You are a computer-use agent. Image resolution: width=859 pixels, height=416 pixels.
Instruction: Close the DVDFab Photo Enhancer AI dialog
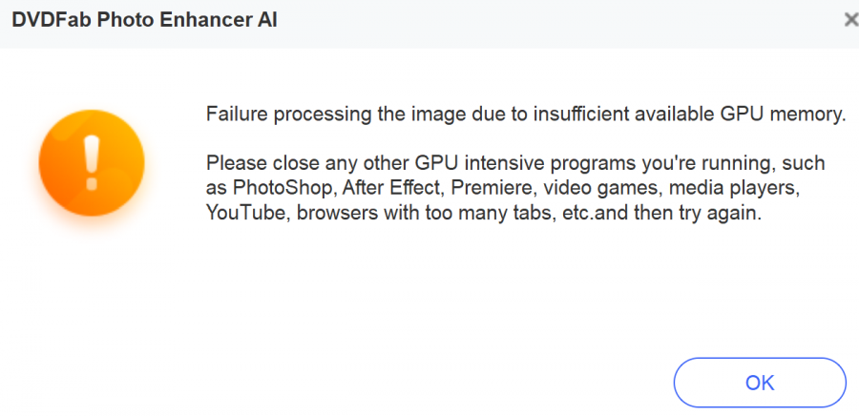pyautogui.click(x=851, y=19)
